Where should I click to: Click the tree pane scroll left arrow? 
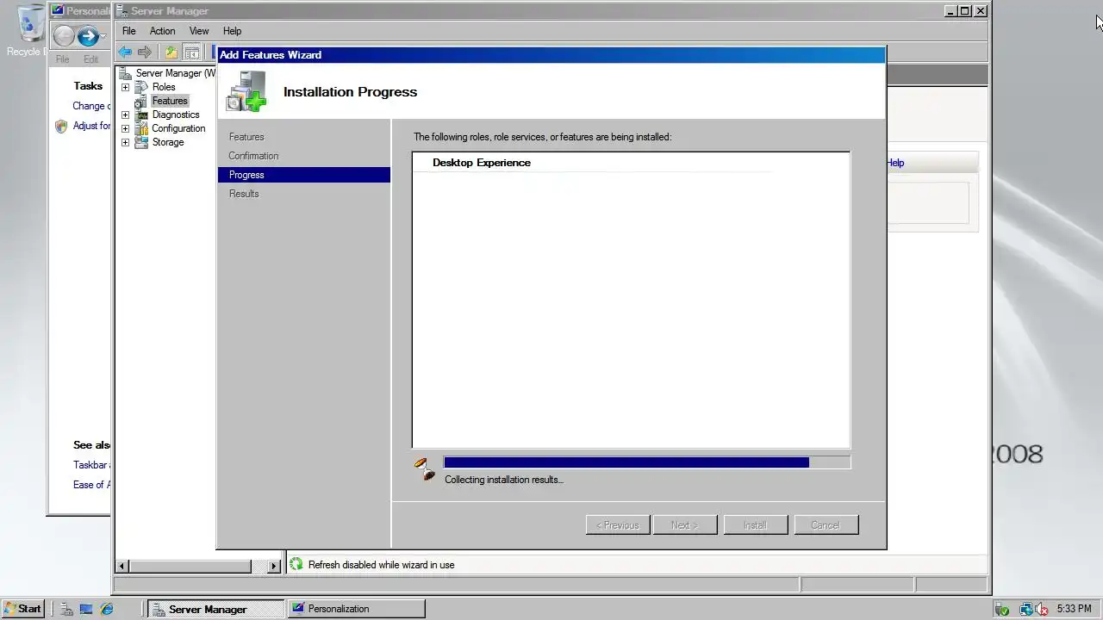(122, 566)
